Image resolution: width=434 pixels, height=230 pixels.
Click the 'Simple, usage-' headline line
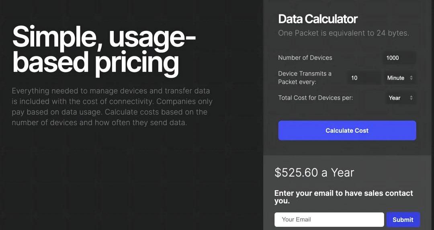coord(104,37)
